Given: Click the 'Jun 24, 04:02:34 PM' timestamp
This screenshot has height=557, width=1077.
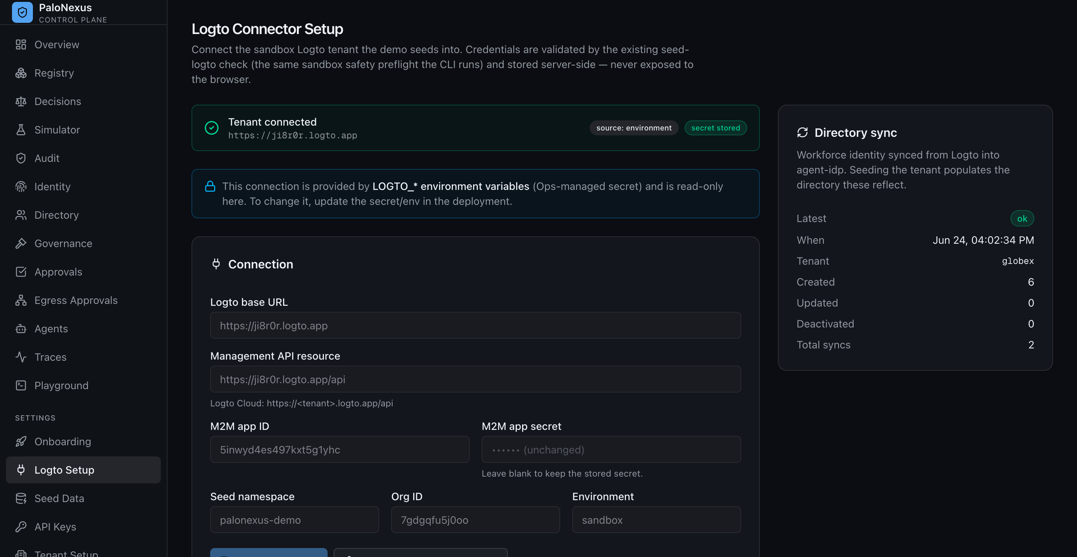Looking at the screenshot, I should click(984, 240).
